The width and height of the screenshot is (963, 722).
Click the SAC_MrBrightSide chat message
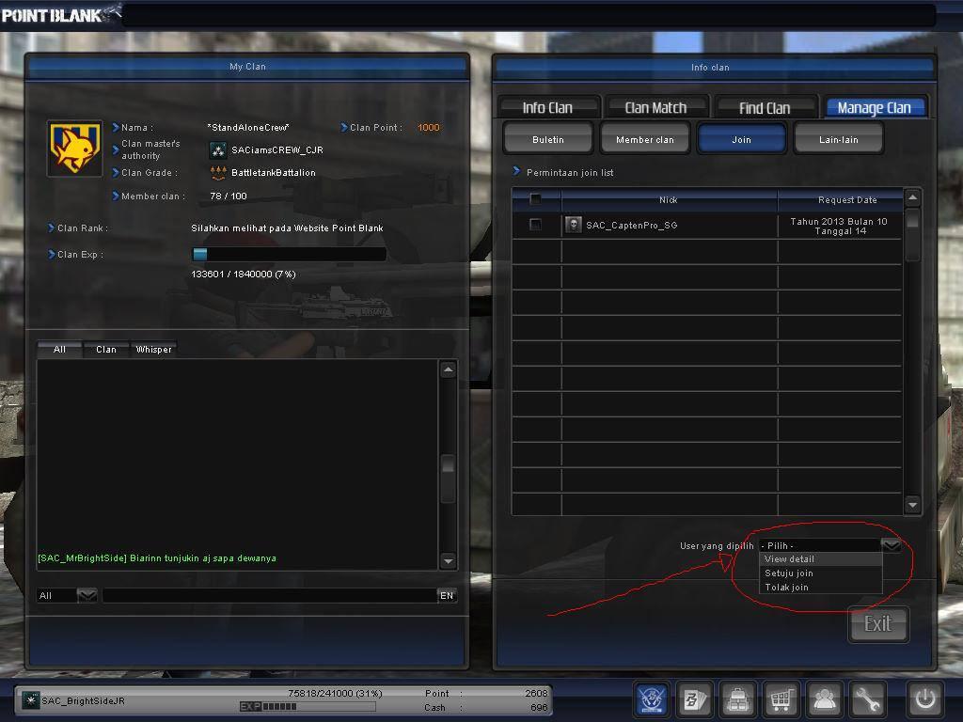tap(157, 558)
